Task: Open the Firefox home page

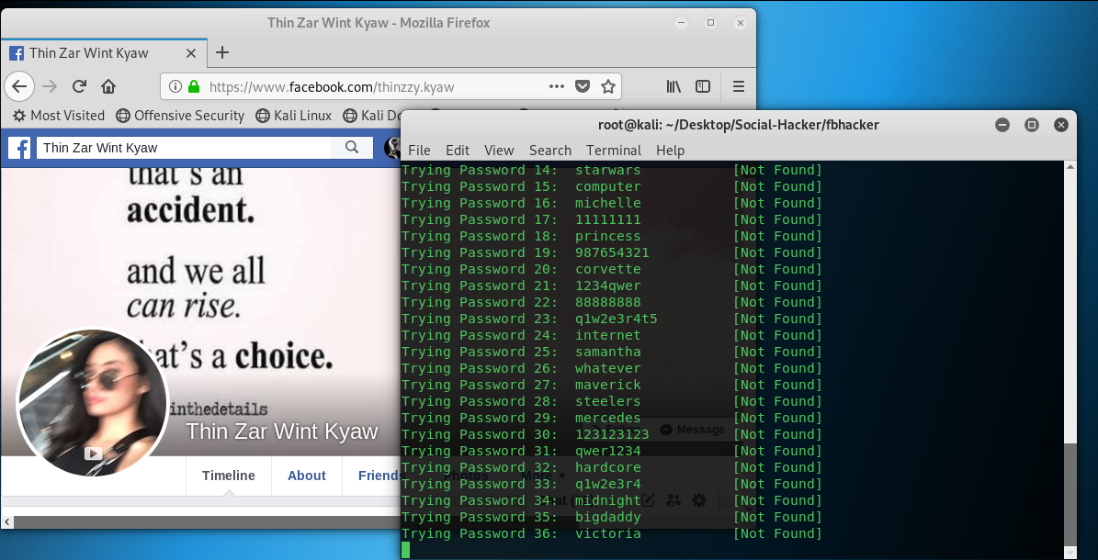Action: 108,87
